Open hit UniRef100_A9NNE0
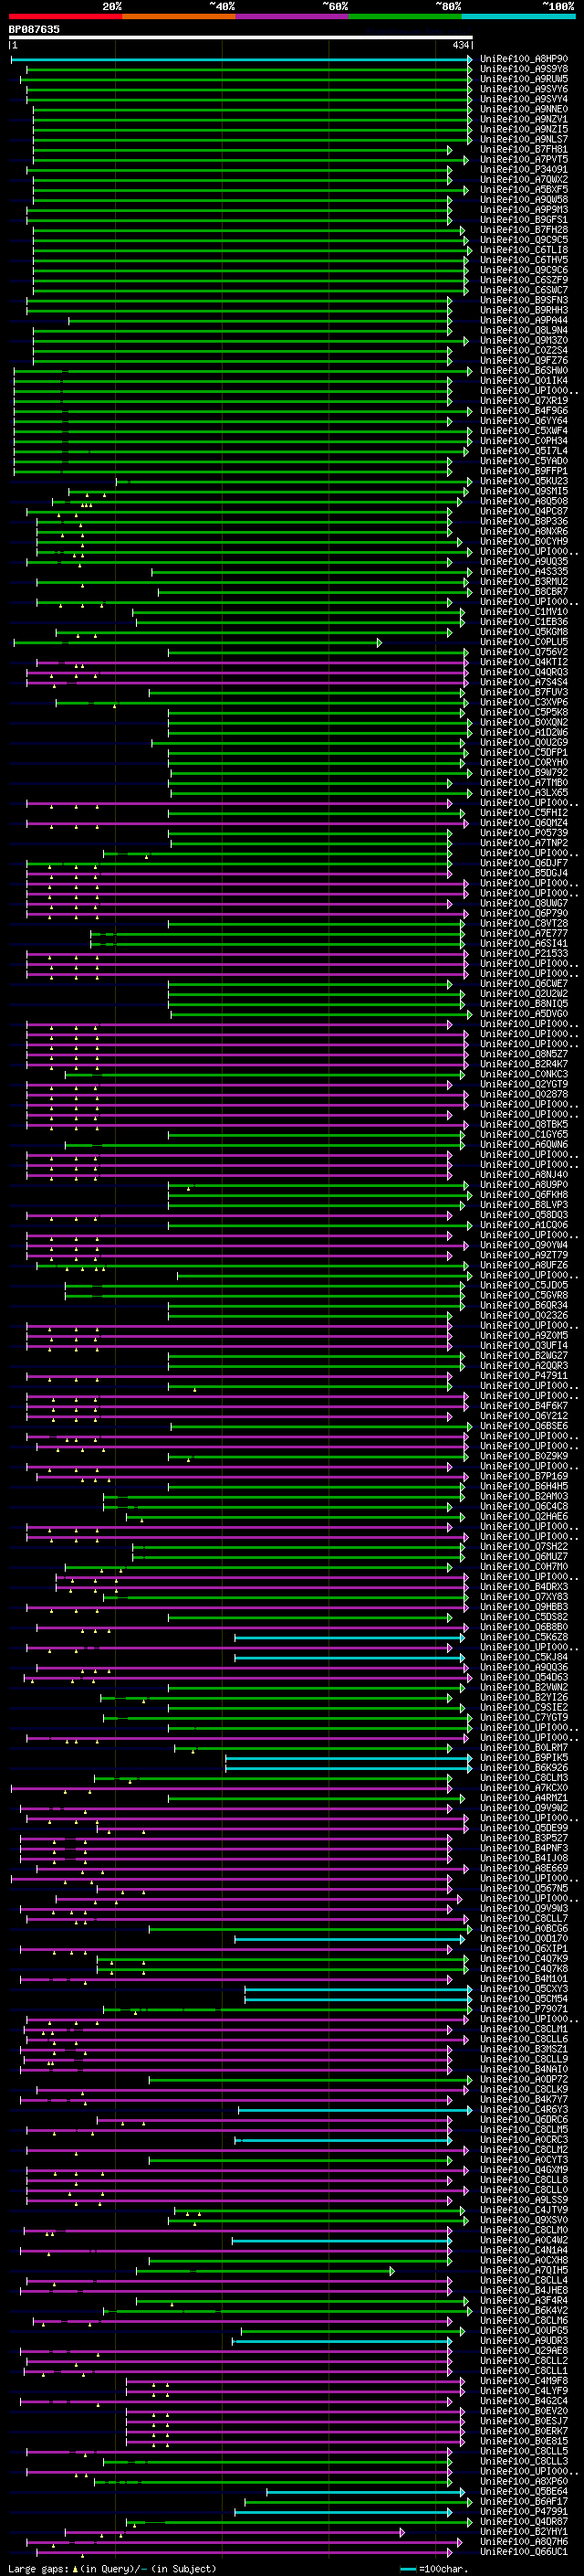Screen dimensions: 584x2576 (x=524, y=109)
